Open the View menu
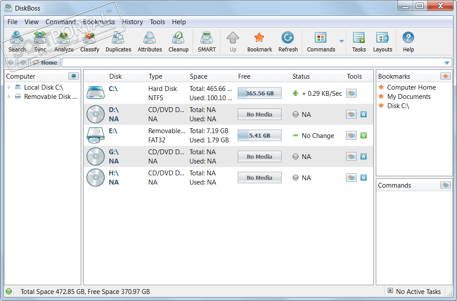Viewport: 457px width, 301px height. click(x=32, y=22)
